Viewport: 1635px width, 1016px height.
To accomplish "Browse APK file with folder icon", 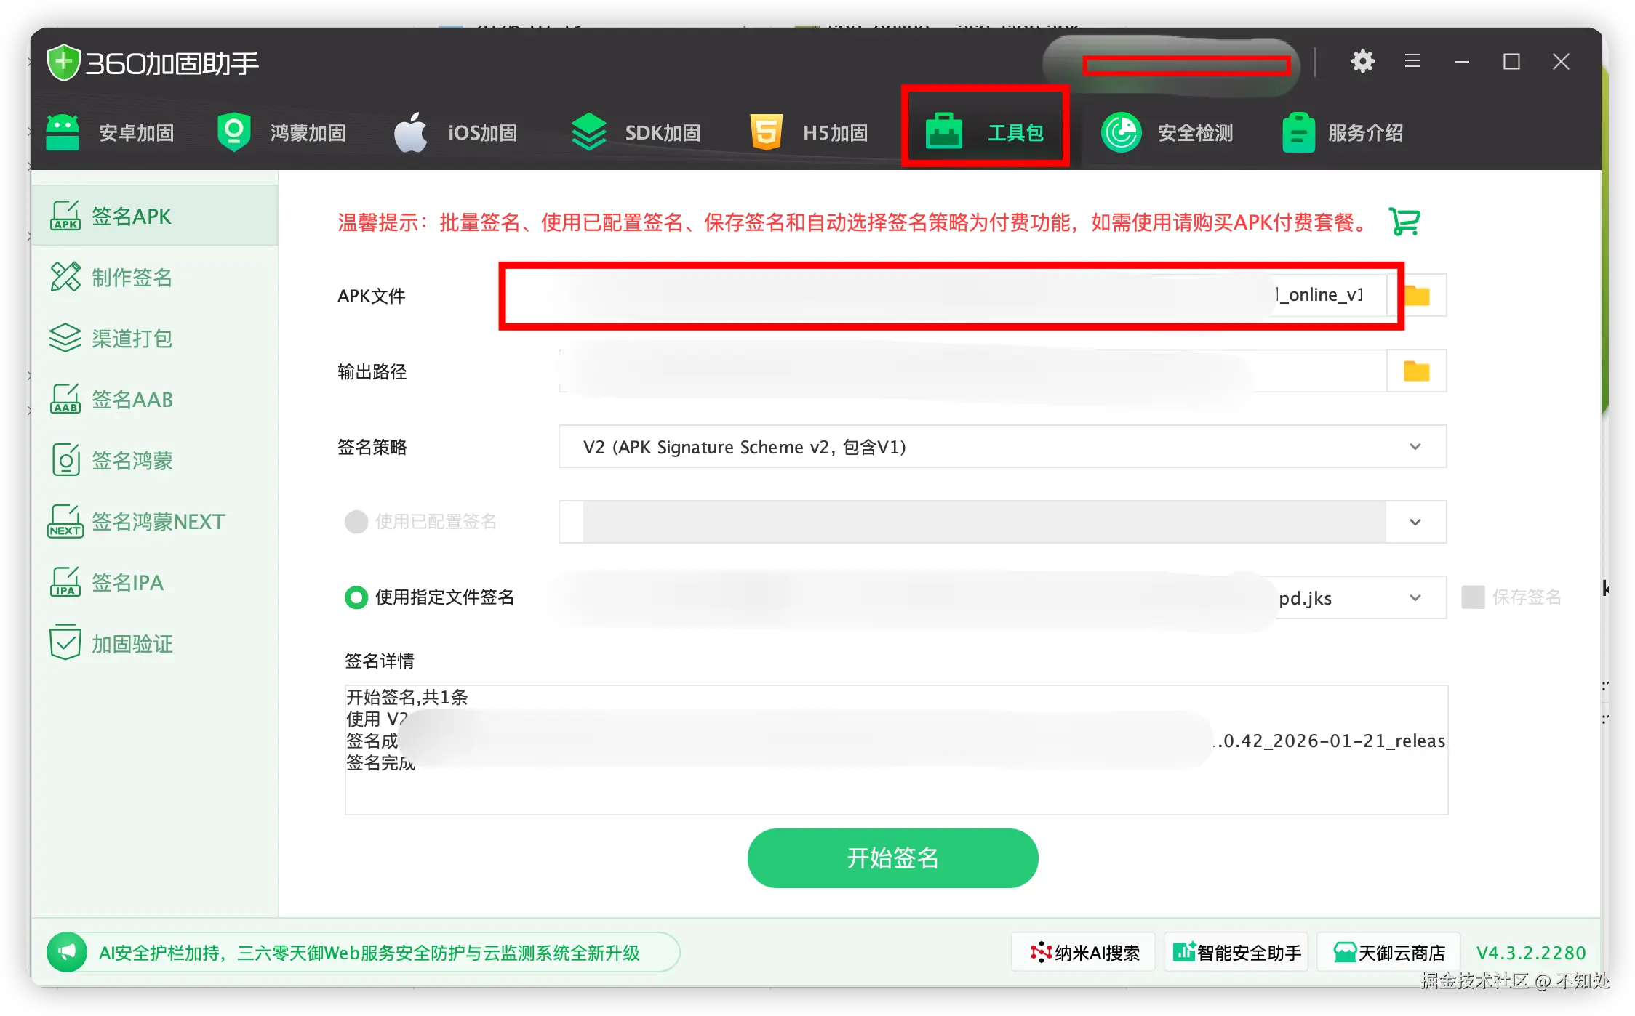I will [x=1417, y=296].
